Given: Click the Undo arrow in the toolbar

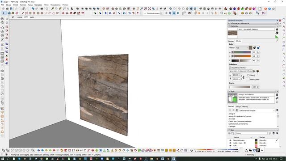Looking at the screenshot, I should point(33,8).
